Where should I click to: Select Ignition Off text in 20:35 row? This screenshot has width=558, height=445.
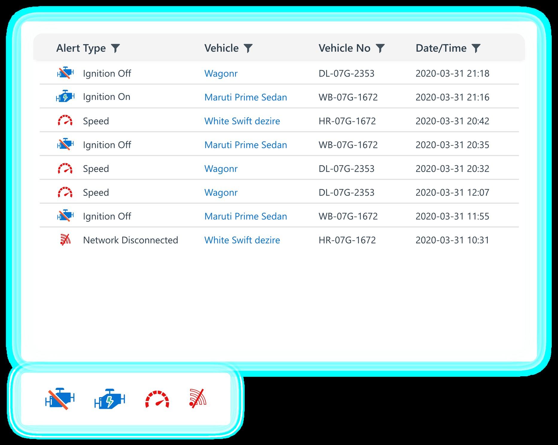point(107,145)
